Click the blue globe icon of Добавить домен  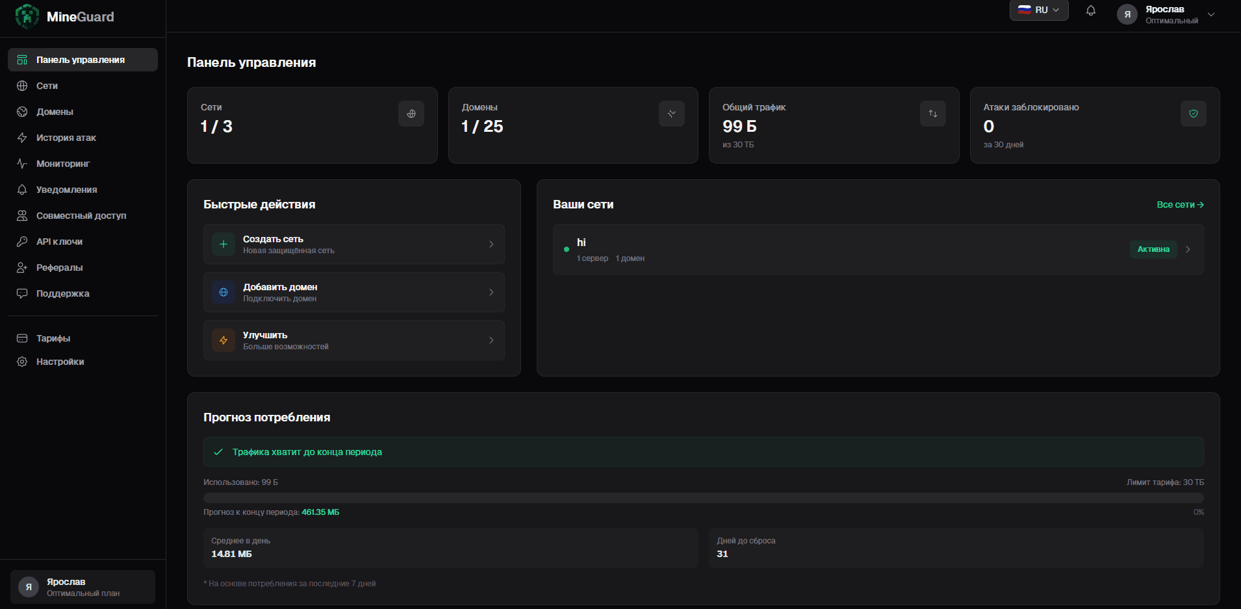click(x=224, y=292)
